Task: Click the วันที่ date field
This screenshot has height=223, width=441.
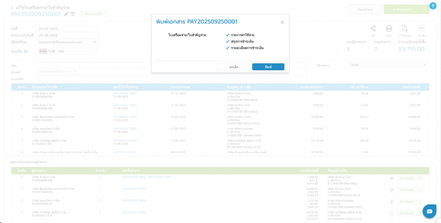Action: coord(68,28)
